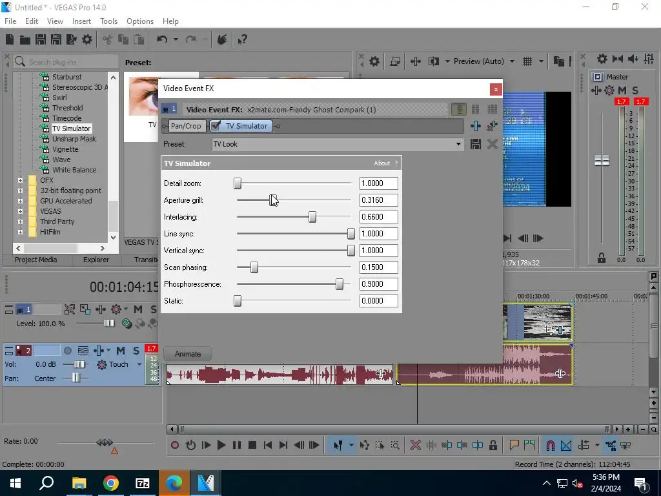Open plug-in chain icon in Video Event FX
The image size is (661, 496).
[x=476, y=126]
